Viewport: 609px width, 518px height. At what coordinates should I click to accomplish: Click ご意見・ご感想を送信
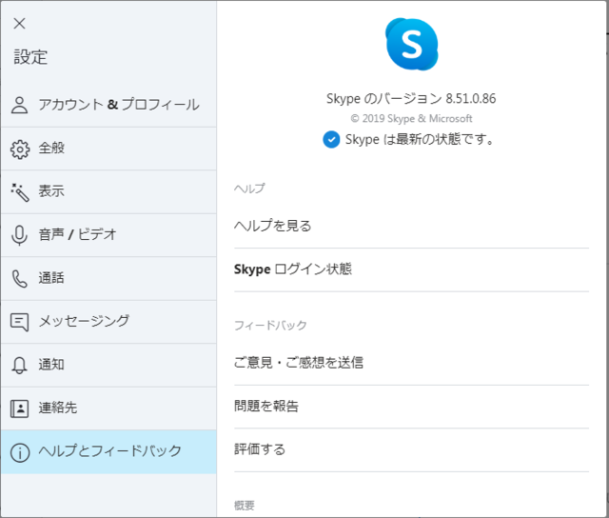point(412,363)
